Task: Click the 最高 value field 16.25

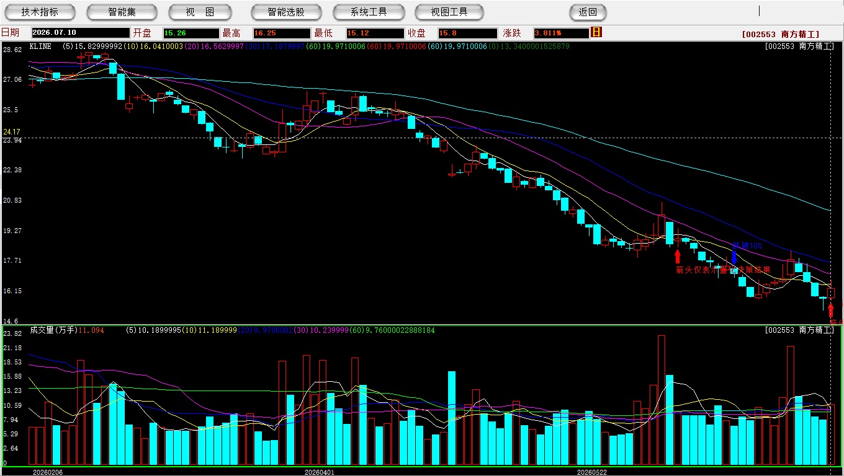Action: pyautogui.click(x=281, y=33)
